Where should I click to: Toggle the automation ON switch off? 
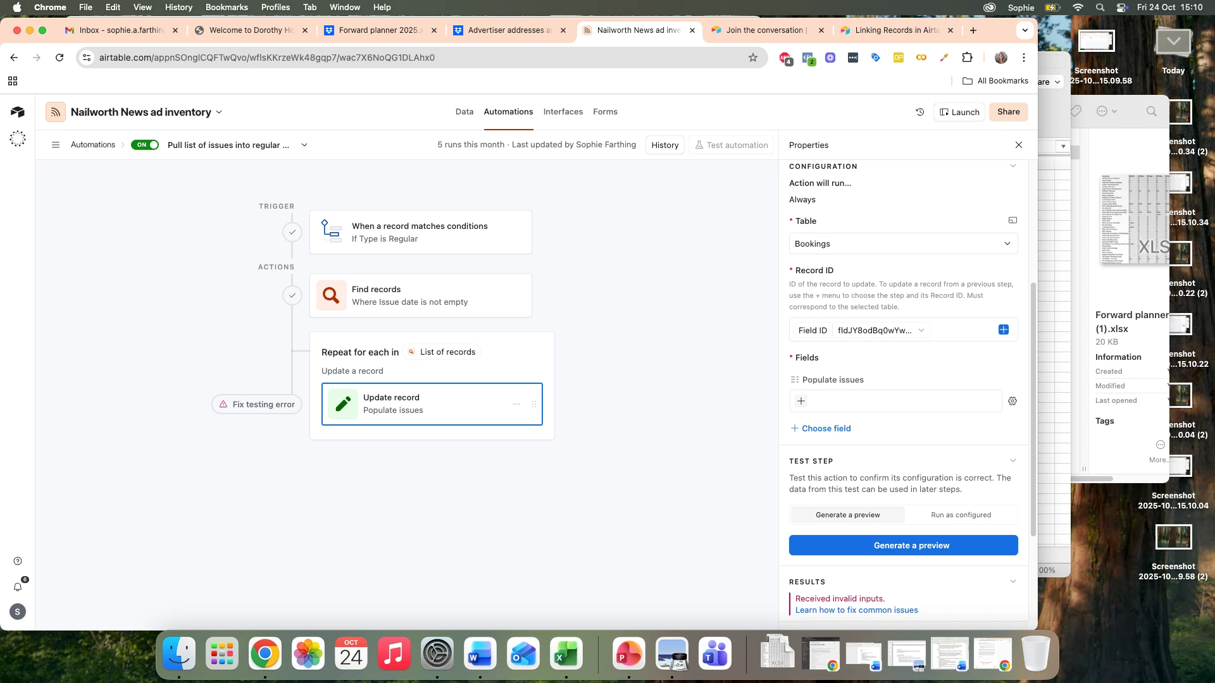point(145,145)
